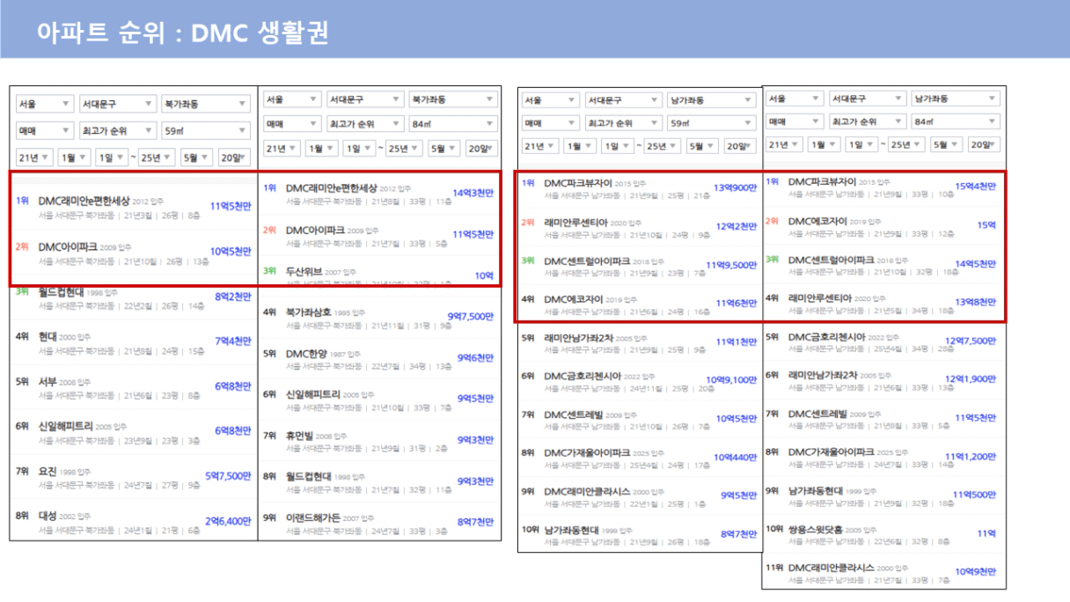Viewport: 1070px width, 602px height.
Task: Open the 북가좌동 dropdown above the 59㎡ list
Action: point(207,104)
